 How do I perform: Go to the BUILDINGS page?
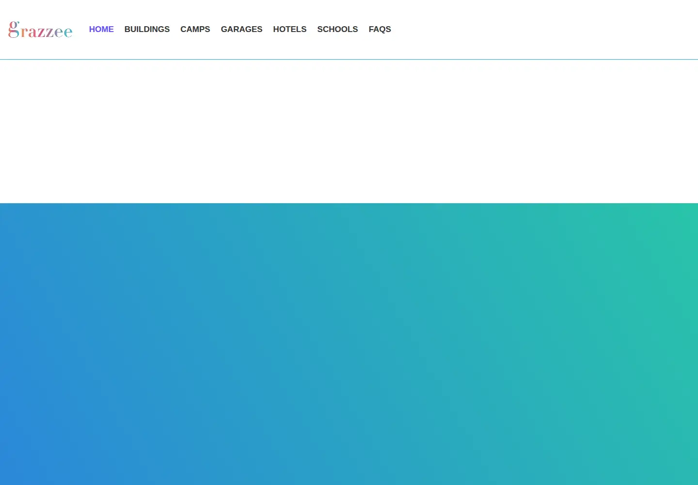pos(147,29)
